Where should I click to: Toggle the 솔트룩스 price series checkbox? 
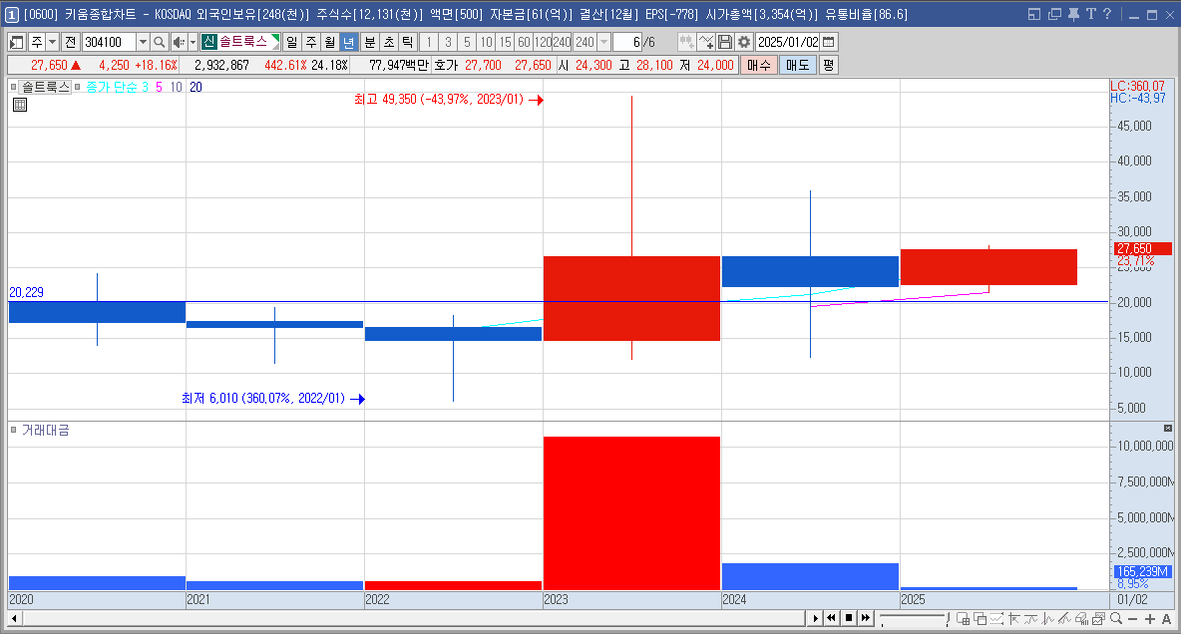pos(14,87)
